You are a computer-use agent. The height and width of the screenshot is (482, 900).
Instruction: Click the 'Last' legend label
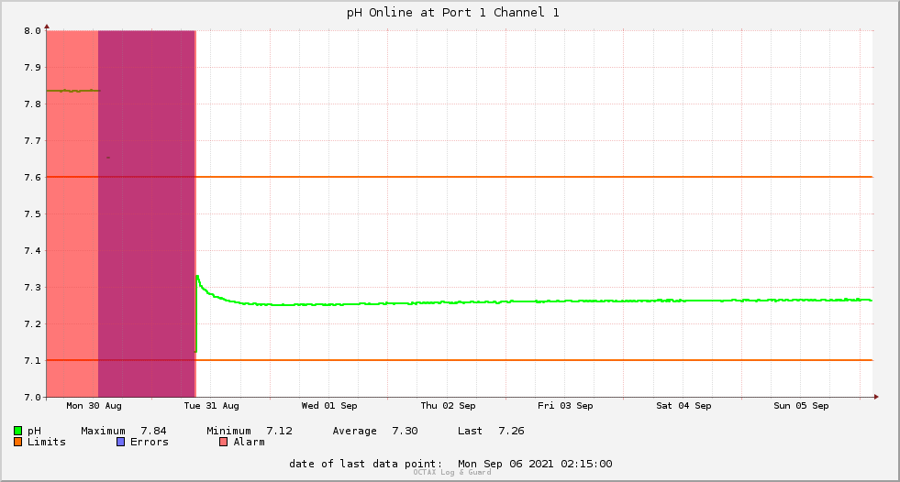click(x=470, y=431)
